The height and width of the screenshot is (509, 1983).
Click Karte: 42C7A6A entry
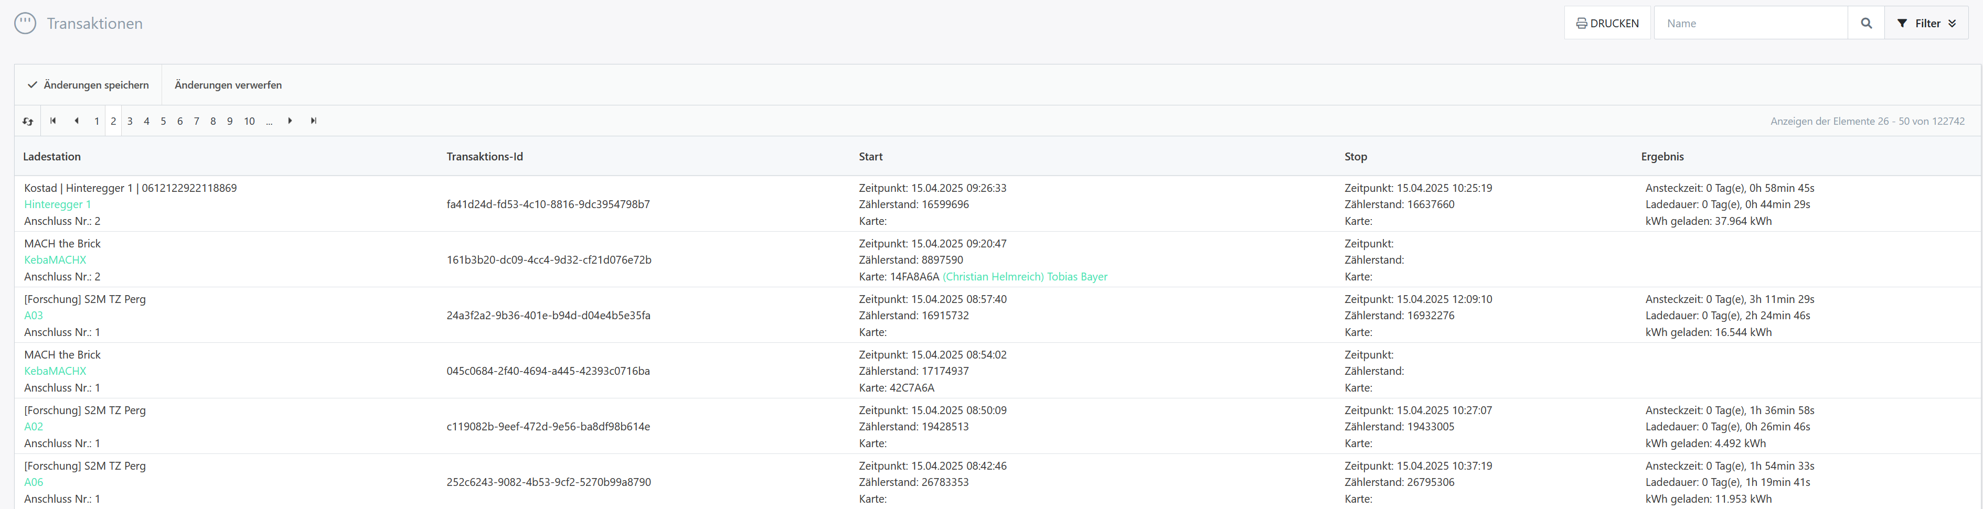point(897,387)
